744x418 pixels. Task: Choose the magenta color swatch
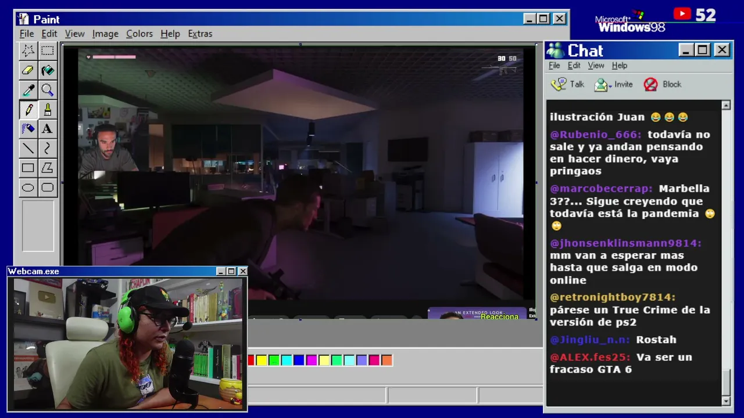tap(312, 361)
